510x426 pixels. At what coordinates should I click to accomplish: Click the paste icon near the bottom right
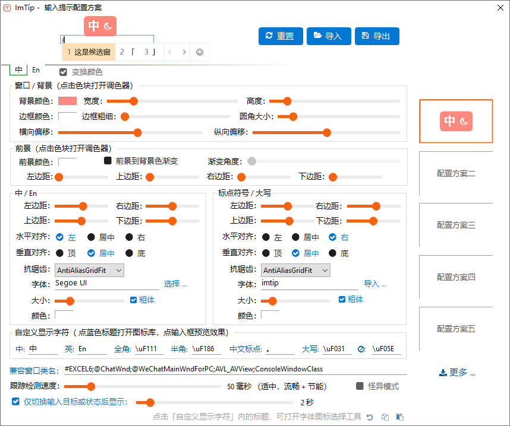point(399,417)
